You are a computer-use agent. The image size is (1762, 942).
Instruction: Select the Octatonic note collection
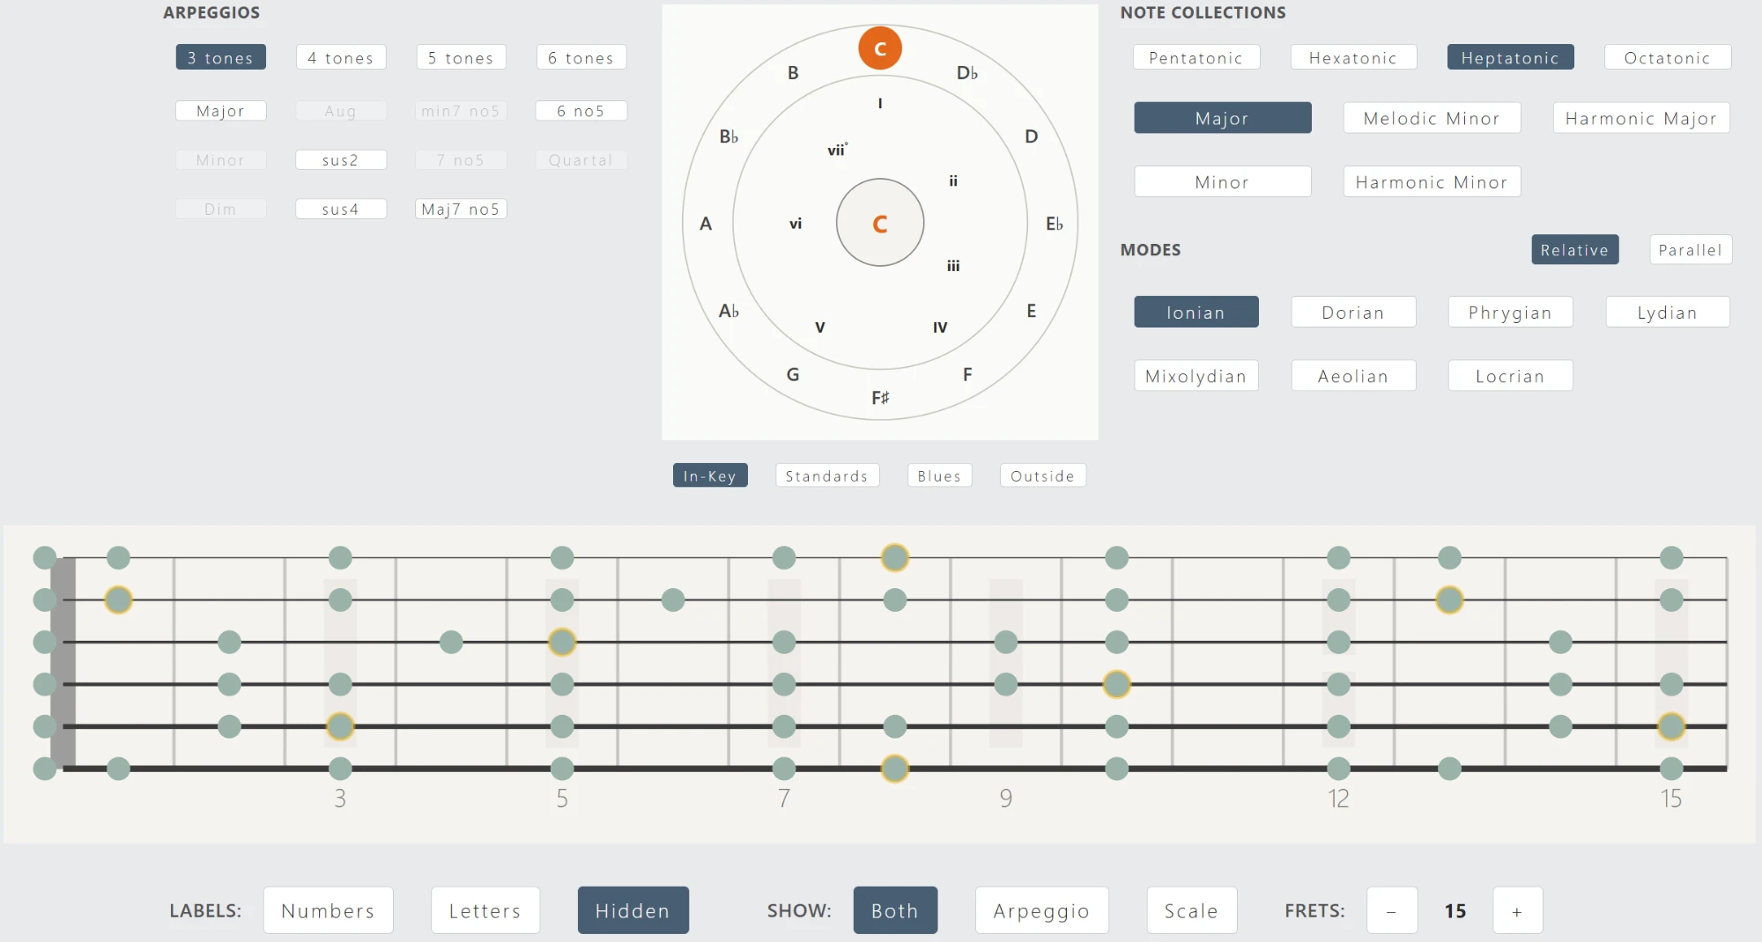click(1668, 57)
